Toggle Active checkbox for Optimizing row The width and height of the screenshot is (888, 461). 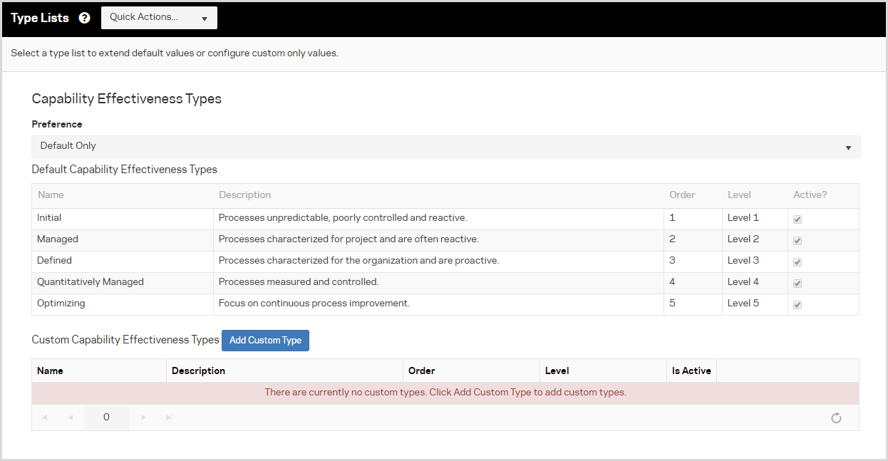pyautogui.click(x=797, y=305)
